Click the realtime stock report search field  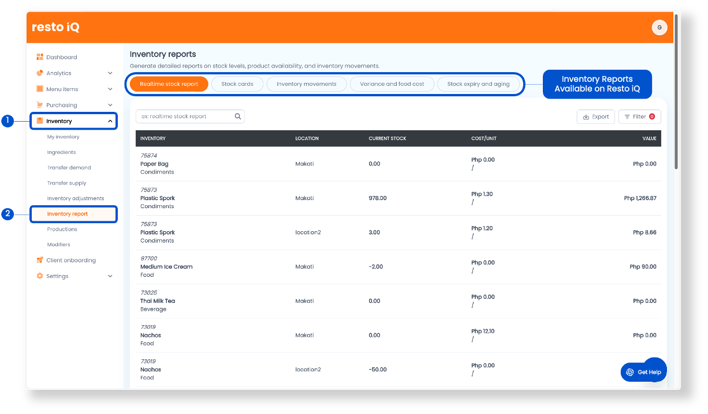click(190, 116)
